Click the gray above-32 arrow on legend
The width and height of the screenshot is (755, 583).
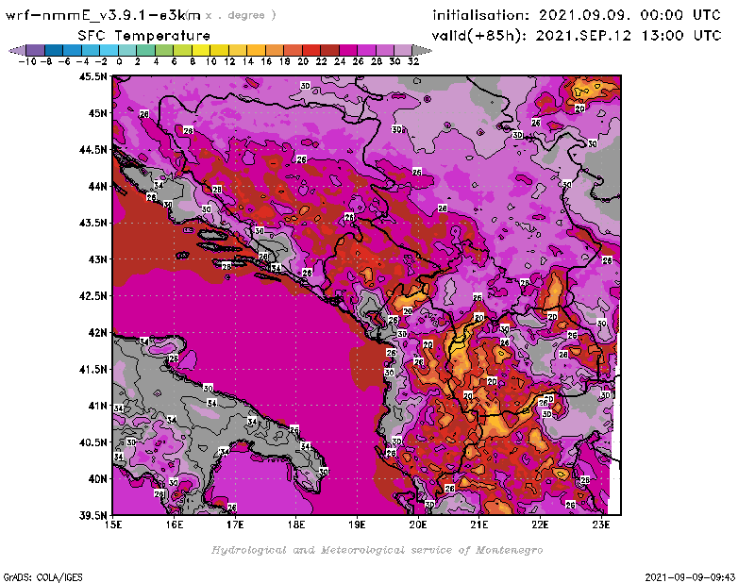[x=421, y=50]
